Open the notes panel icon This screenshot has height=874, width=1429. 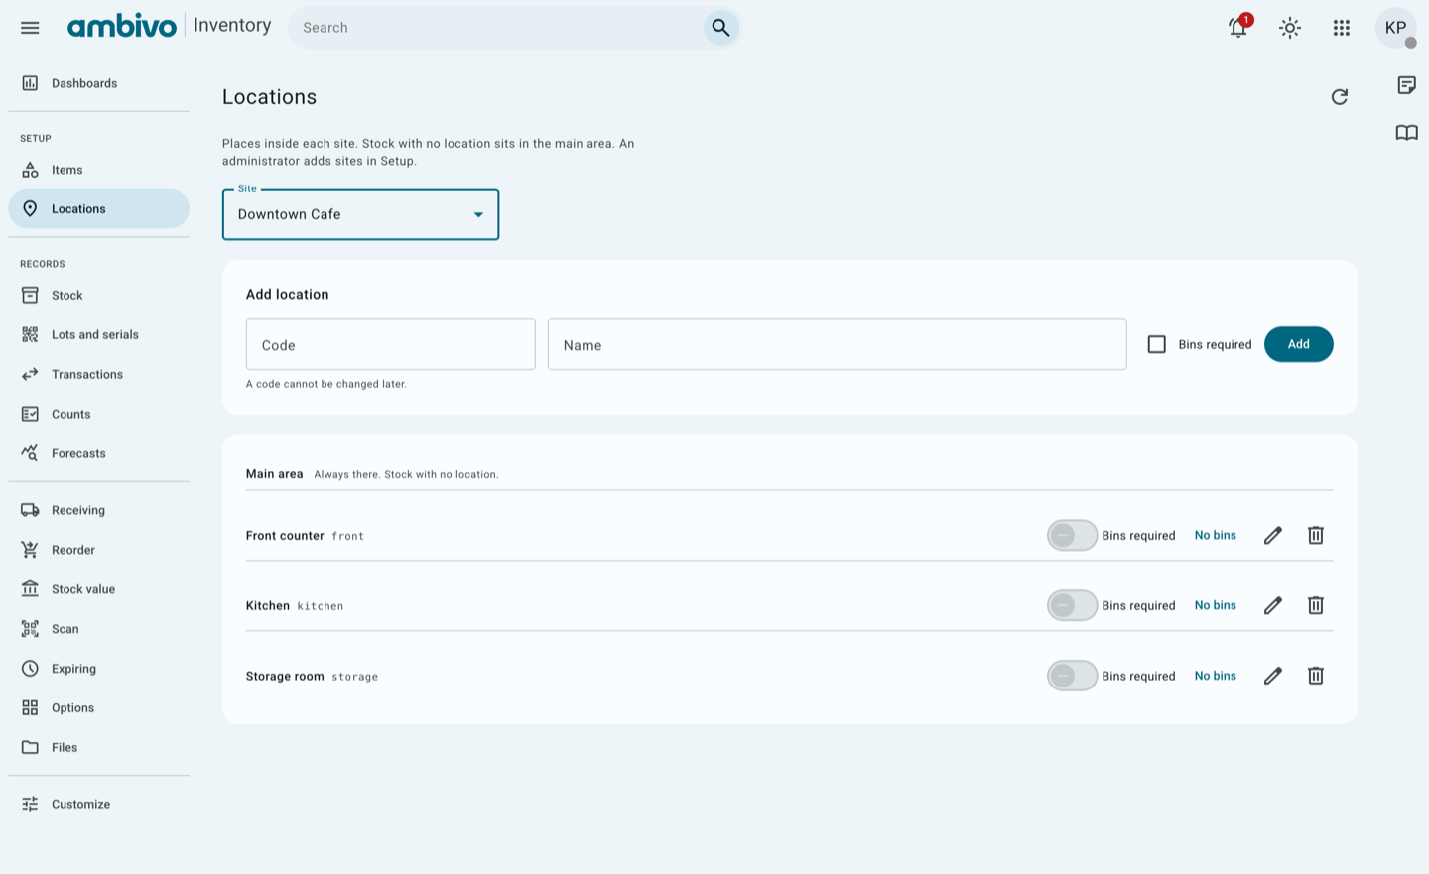pos(1406,85)
